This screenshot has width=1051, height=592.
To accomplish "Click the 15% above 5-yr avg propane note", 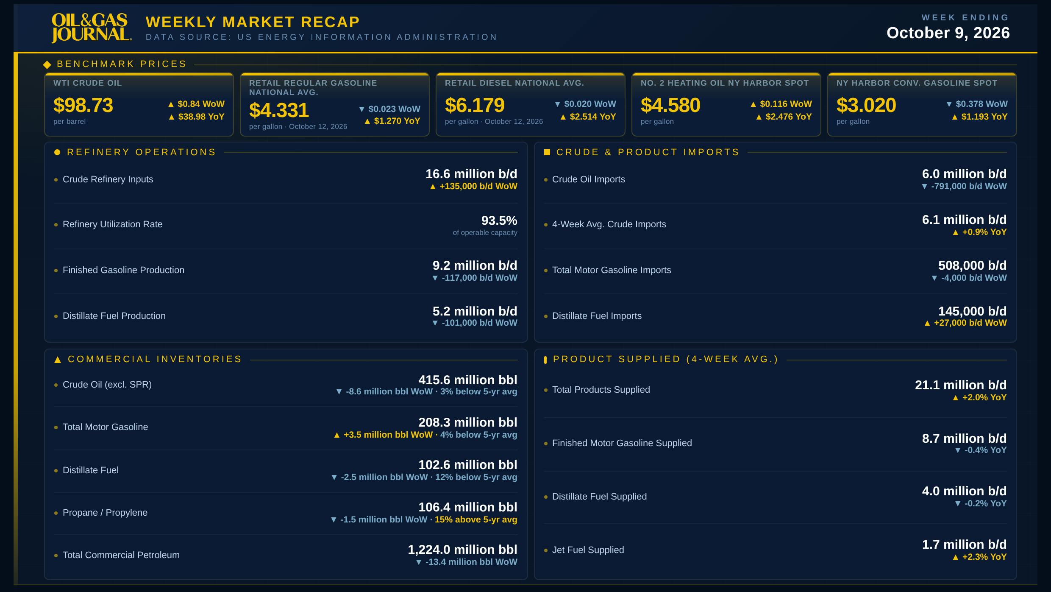I will [476, 519].
